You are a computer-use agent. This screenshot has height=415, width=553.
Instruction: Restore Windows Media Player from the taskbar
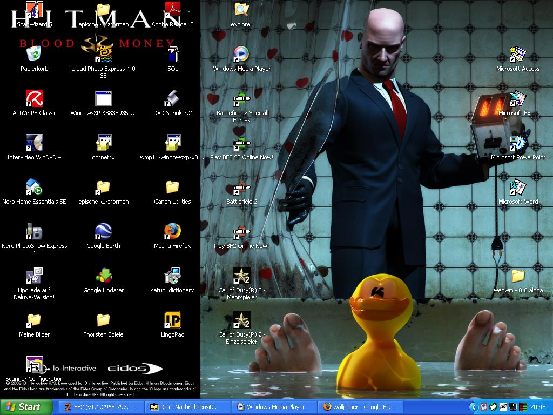[x=274, y=407]
